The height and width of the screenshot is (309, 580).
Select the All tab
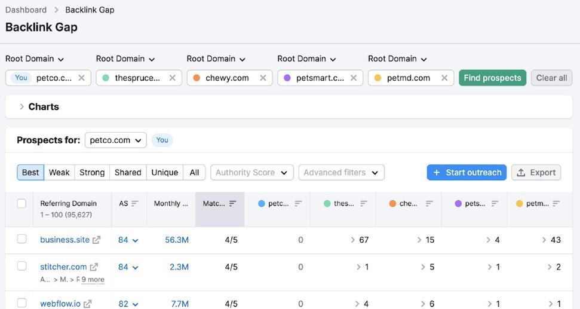pyautogui.click(x=194, y=173)
